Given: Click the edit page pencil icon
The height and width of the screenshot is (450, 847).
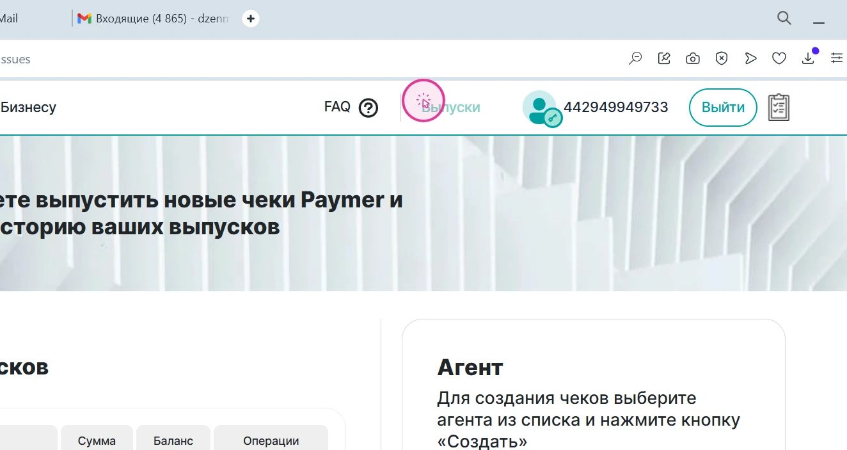Looking at the screenshot, I should [x=664, y=59].
